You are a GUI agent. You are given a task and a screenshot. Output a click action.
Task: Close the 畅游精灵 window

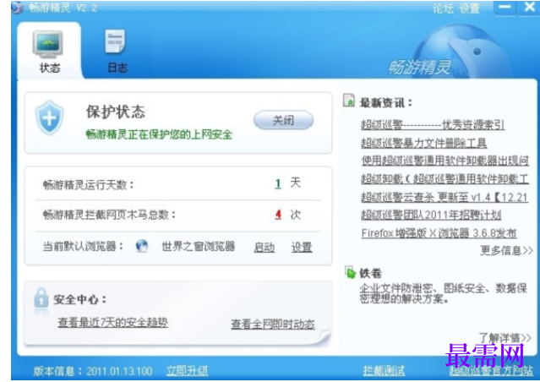click(x=529, y=8)
